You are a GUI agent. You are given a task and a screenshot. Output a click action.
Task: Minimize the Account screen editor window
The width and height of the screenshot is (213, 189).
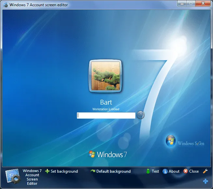tap(182, 4)
